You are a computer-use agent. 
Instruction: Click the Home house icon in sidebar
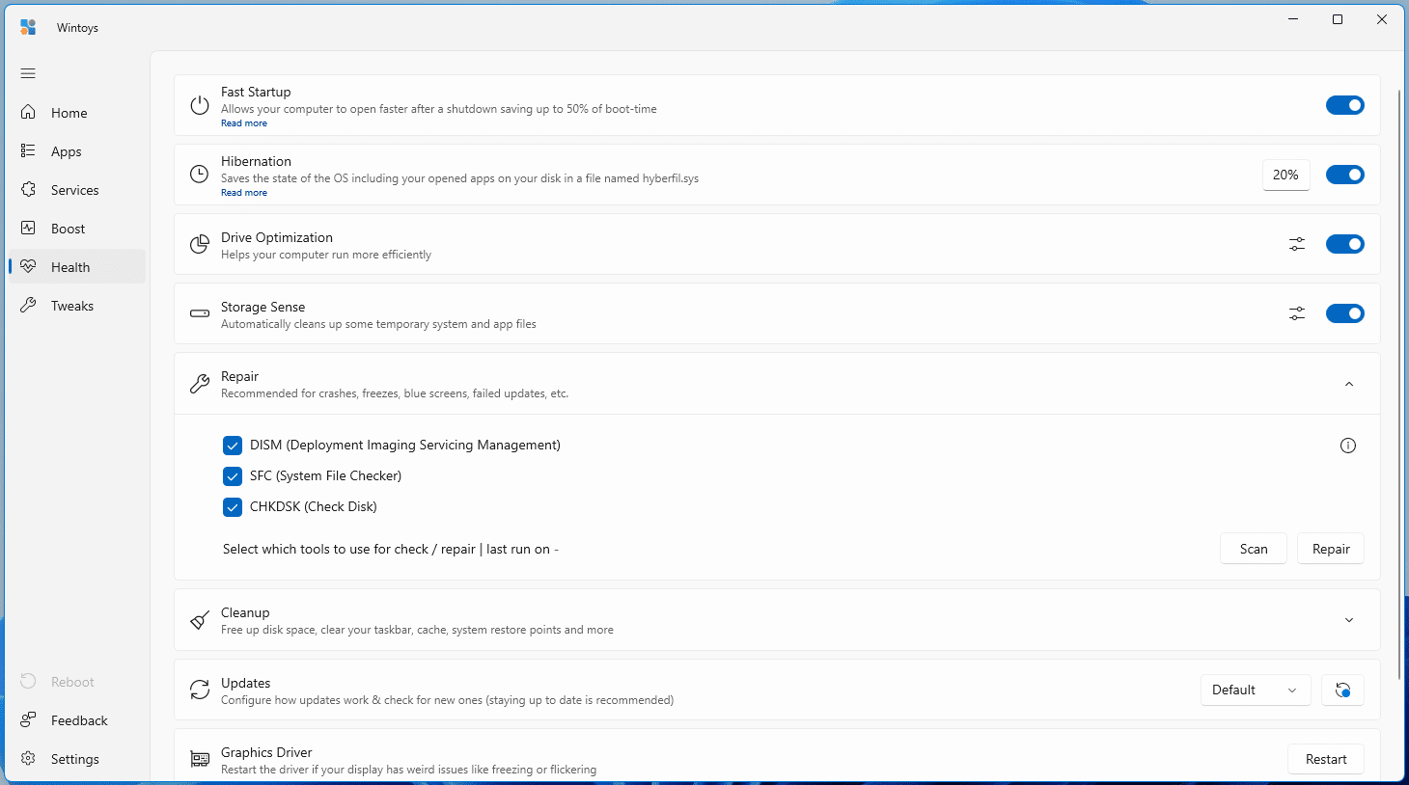[28, 113]
